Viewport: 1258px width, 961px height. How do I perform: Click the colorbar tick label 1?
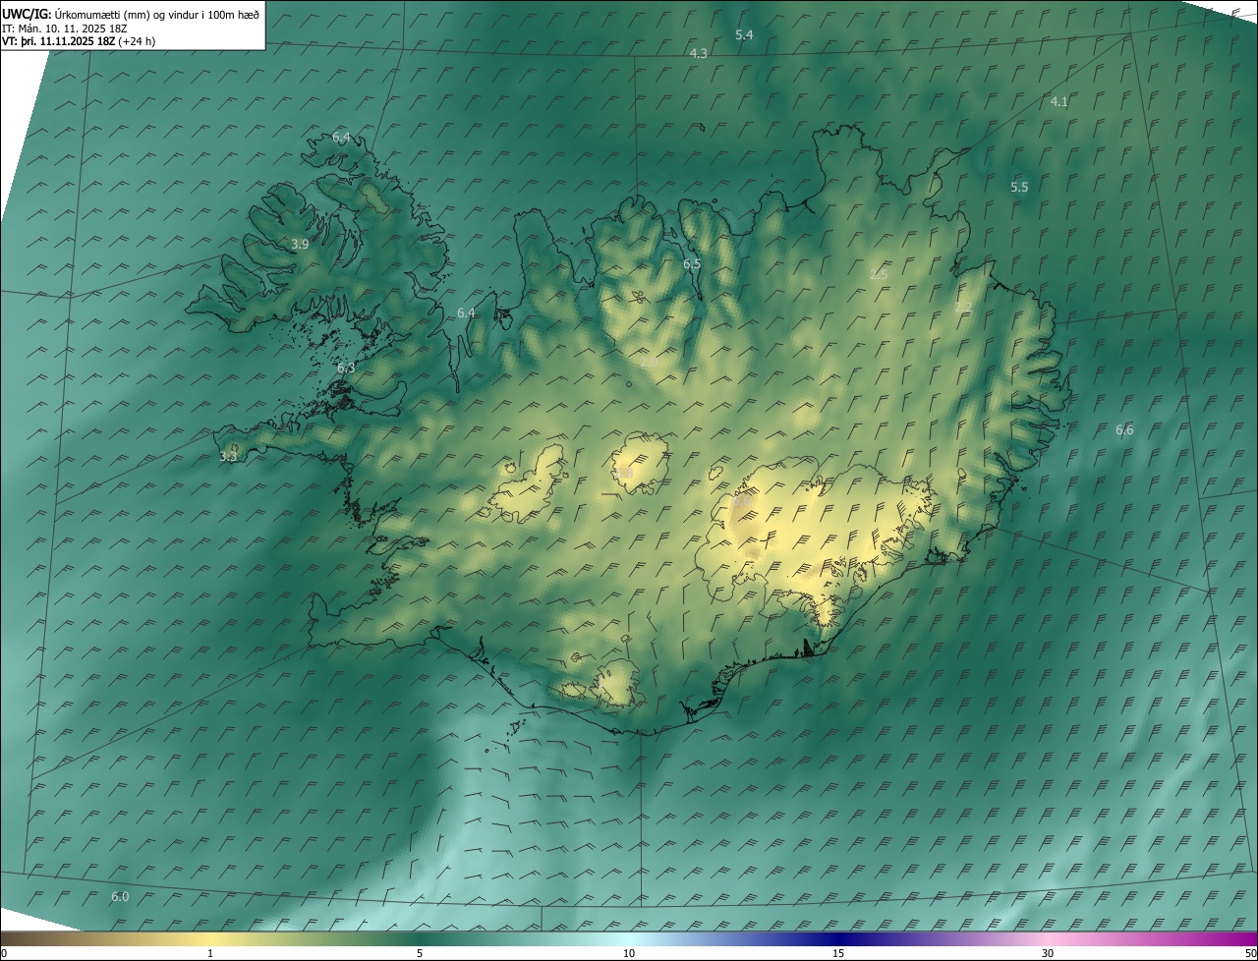[210, 953]
